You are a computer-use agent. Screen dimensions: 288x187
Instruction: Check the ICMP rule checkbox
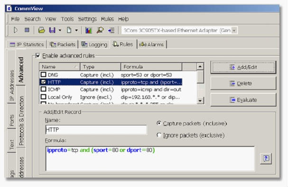click(x=43, y=89)
